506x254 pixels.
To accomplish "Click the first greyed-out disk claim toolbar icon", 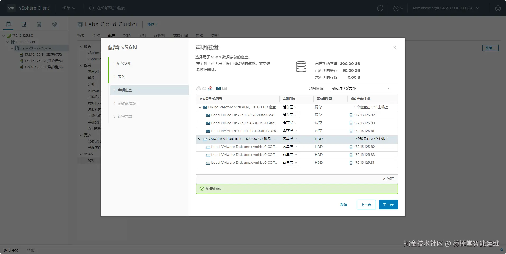I will coord(198,88).
